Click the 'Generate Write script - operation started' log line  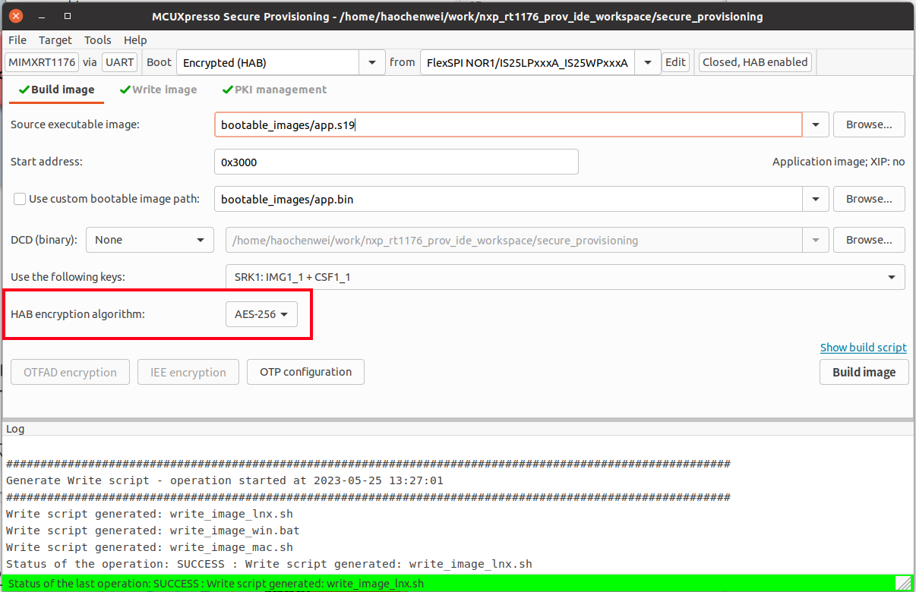pos(225,480)
